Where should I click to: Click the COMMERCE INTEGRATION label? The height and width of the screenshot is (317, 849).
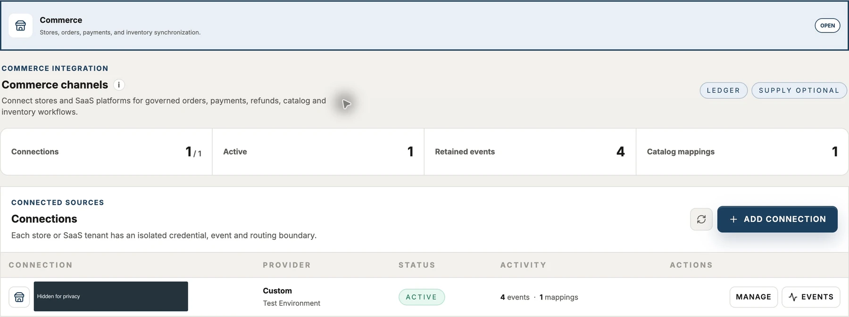click(x=55, y=68)
